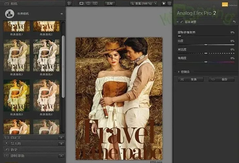Click the 亮度 0% value

(232, 41)
